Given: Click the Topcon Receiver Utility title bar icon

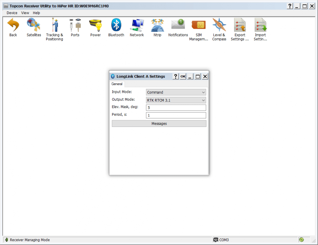Looking at the screenshot, I should [6, 6].
